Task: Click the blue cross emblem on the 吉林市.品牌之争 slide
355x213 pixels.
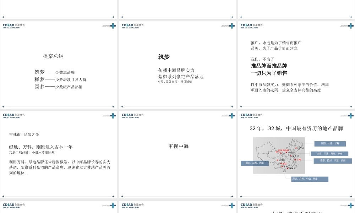Action: tap(113, 116)
